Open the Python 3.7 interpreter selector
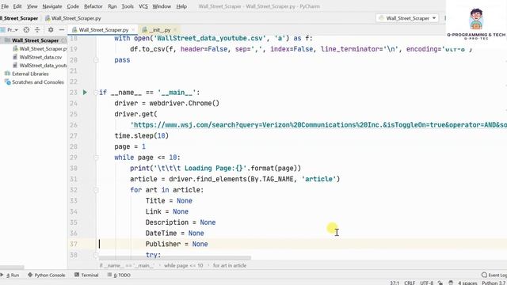The height and width of the screenshot is (285, 507). [494, 283]
